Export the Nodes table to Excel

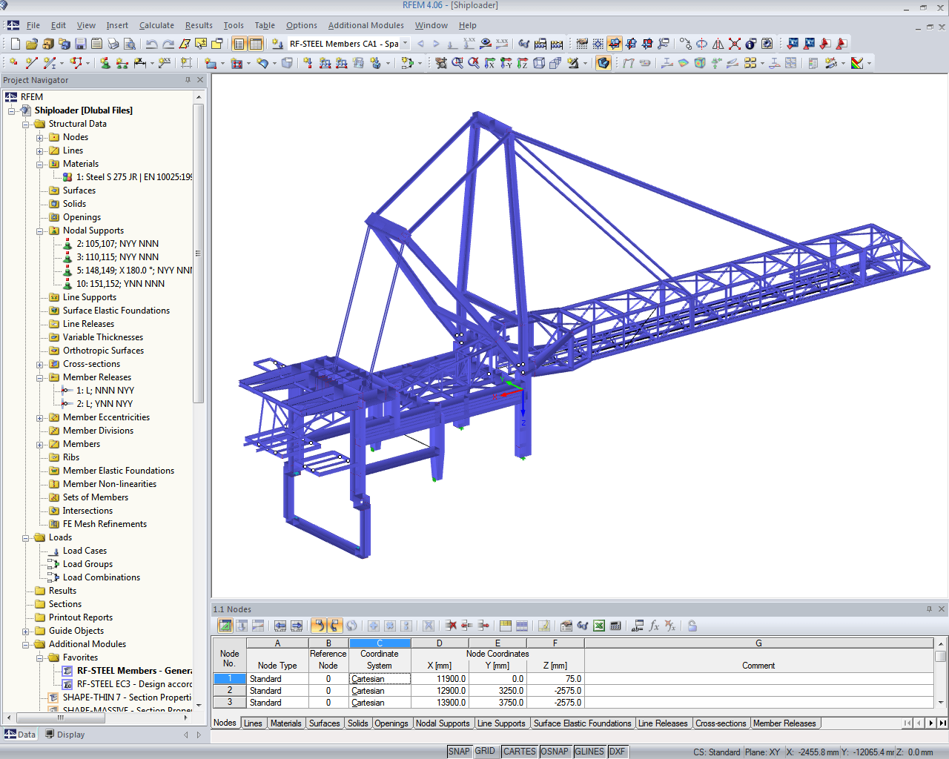(x=598, y=626)
